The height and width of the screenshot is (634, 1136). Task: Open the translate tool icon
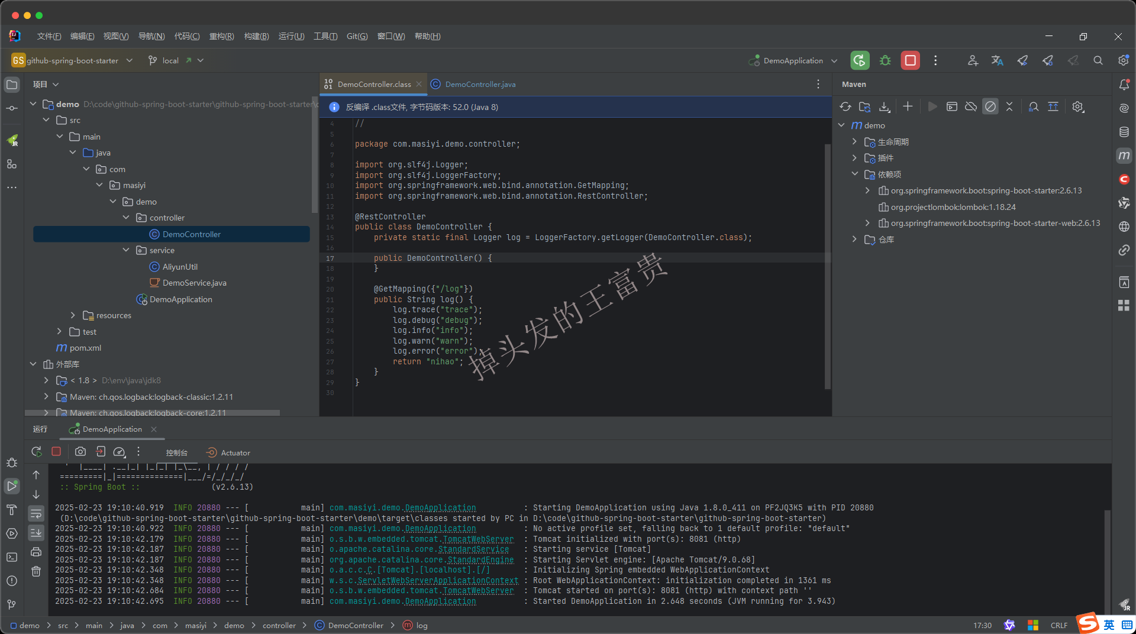click(x=997, y=60)
